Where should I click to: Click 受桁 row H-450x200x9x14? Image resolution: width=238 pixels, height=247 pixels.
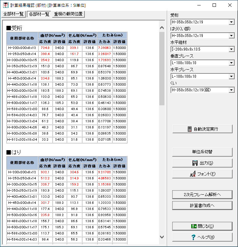[x=67, y=78]
